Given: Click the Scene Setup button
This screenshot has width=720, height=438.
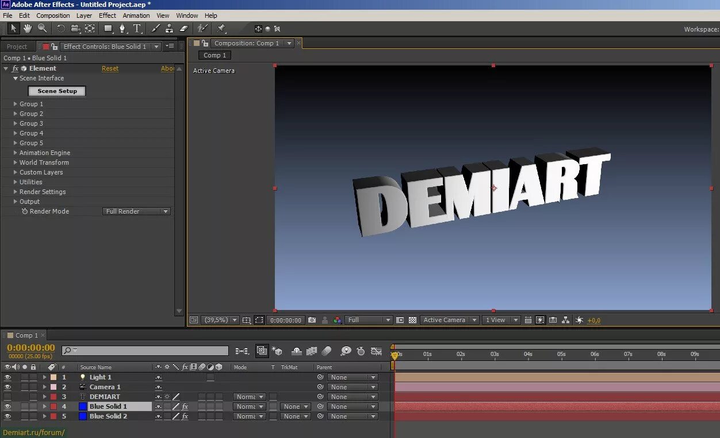Looking at the screenshot, I should 57,91.
